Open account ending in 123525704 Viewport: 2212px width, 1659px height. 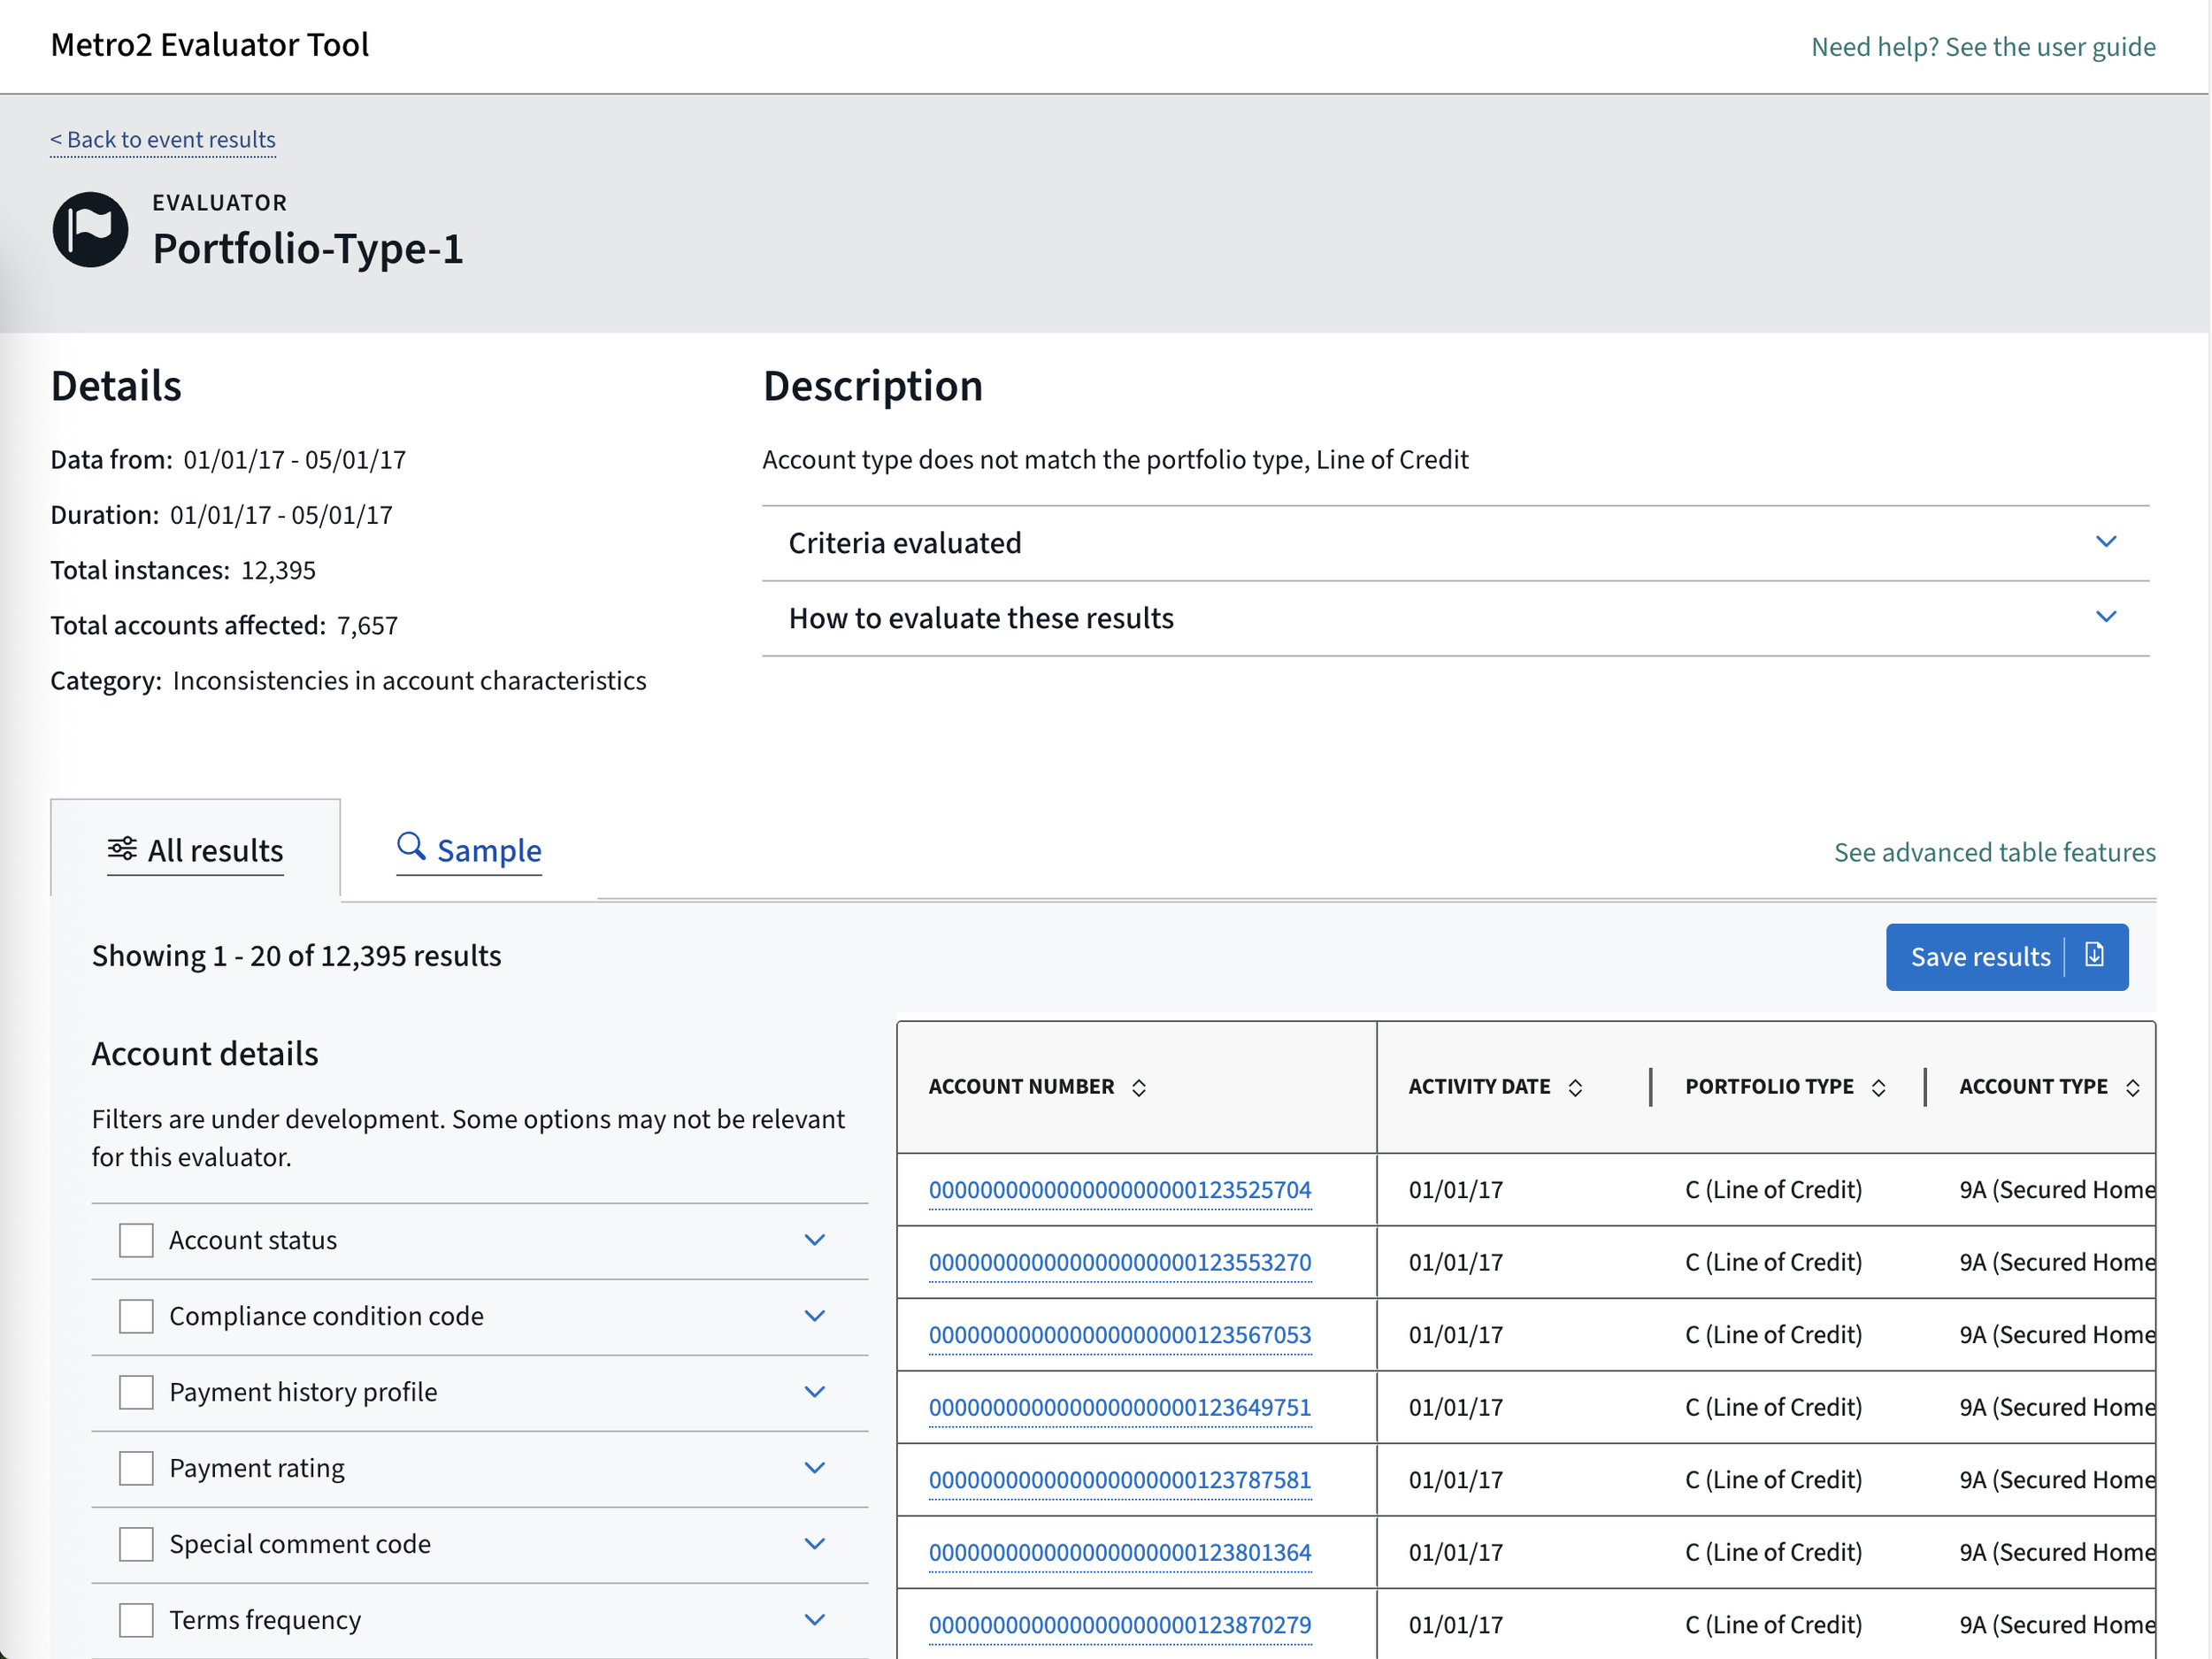(x=1119, y=1190)
